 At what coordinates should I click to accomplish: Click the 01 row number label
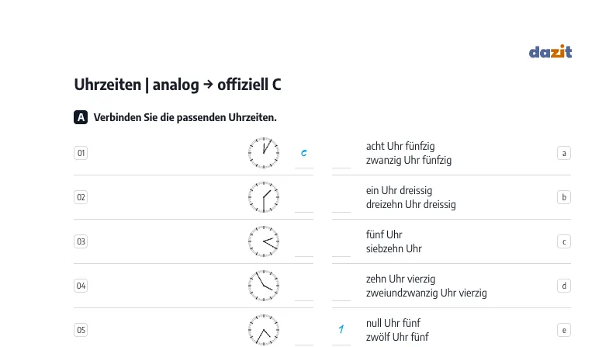click(x=81, y=153)
